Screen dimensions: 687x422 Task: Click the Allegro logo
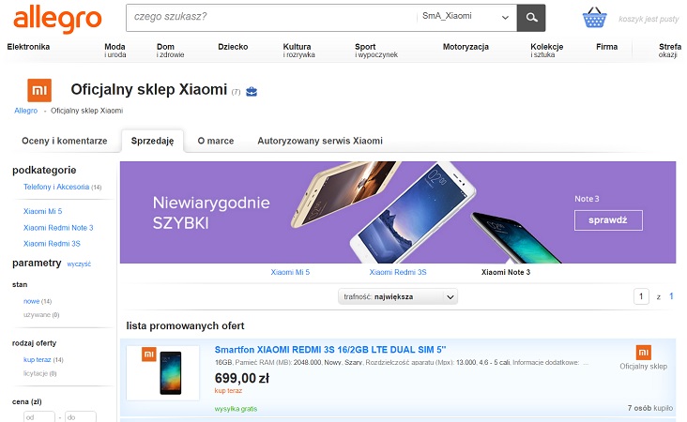coord(56,18)
